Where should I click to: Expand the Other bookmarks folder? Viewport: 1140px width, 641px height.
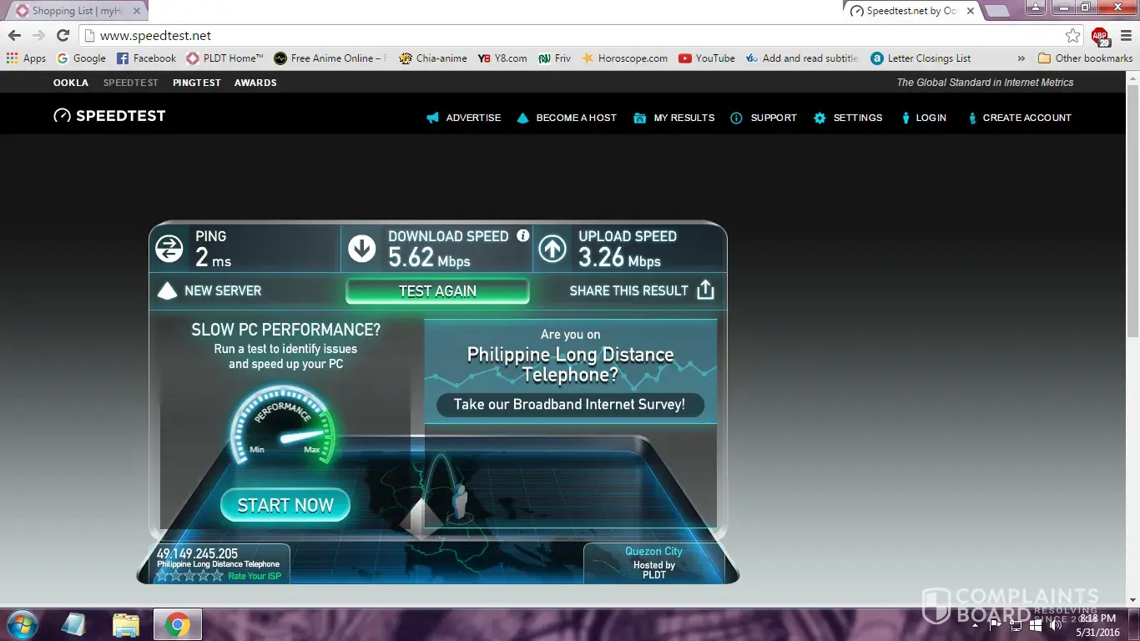point(1085,58)
